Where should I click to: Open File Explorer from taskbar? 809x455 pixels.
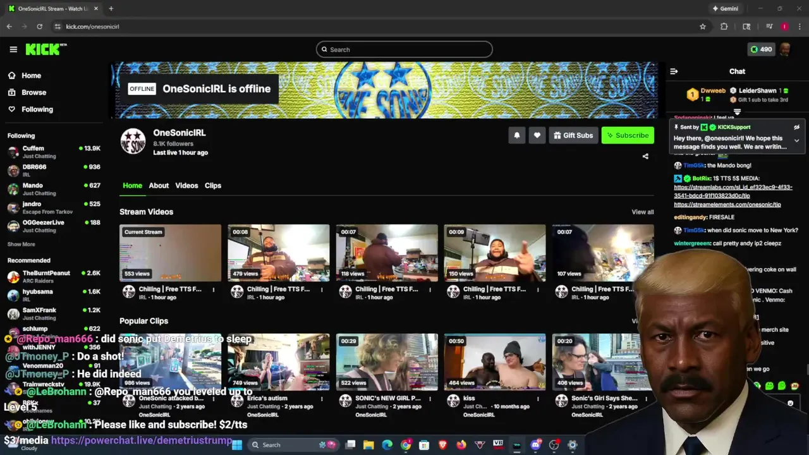(x=368, y=445)
